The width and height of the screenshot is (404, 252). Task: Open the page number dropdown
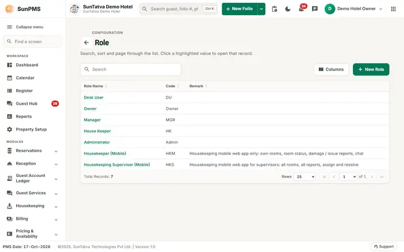348,177
